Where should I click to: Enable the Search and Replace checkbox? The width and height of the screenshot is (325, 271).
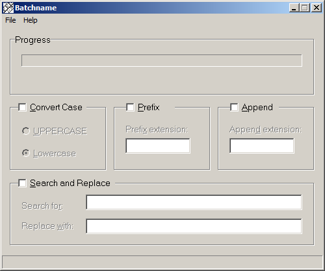pyautogui.click(x=22, y=183)
